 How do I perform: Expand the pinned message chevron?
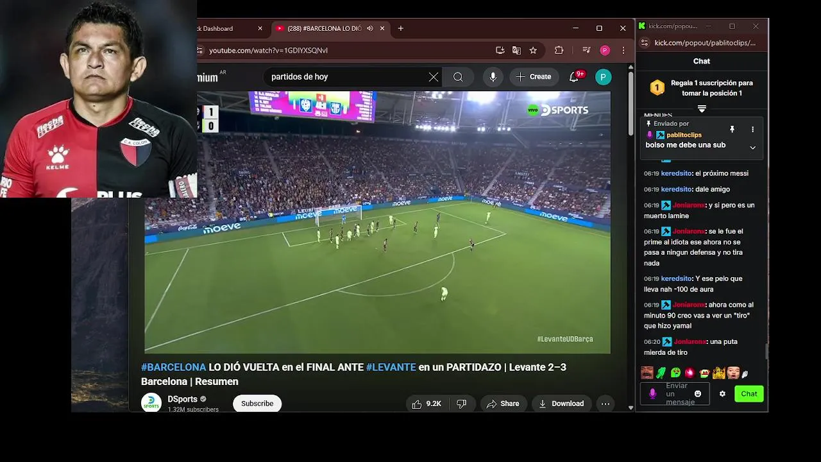(752, 148)
